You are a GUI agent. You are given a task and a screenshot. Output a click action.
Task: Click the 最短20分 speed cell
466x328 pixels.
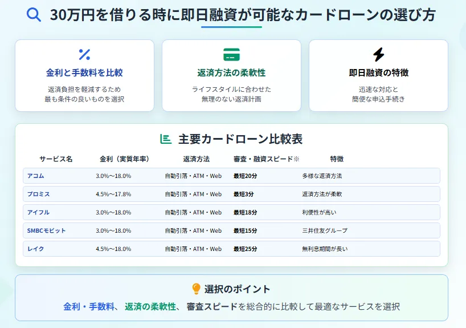point(245,176)
